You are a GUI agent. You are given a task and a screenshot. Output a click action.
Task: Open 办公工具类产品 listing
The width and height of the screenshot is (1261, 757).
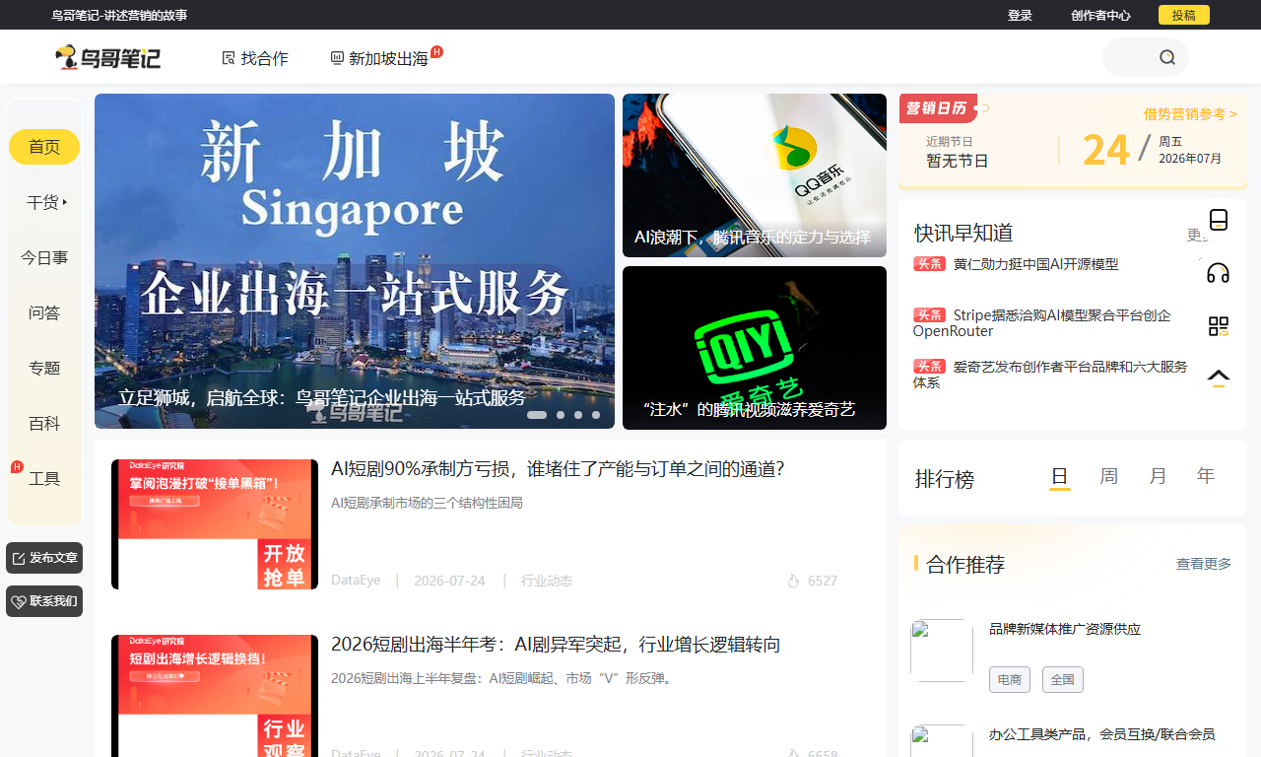coord(1102,734)
